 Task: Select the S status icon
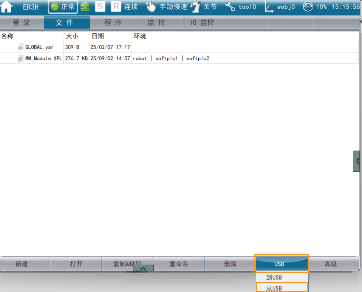pos(100,7)
